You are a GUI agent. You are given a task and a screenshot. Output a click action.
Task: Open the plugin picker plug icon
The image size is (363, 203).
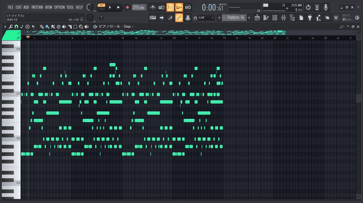point(310,18)
